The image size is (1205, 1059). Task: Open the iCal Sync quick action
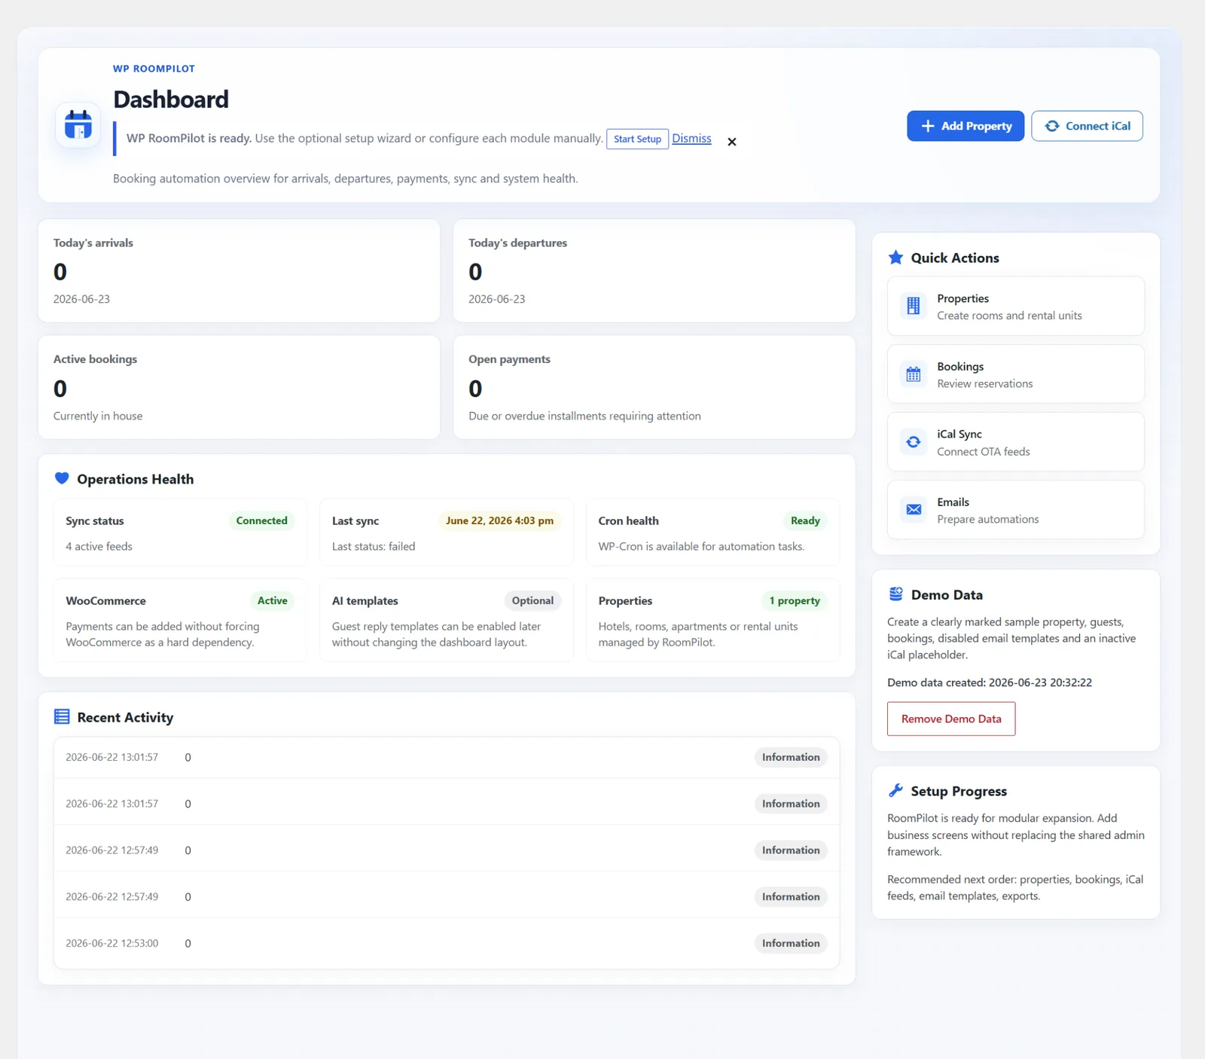click(x=1016, y=442)
